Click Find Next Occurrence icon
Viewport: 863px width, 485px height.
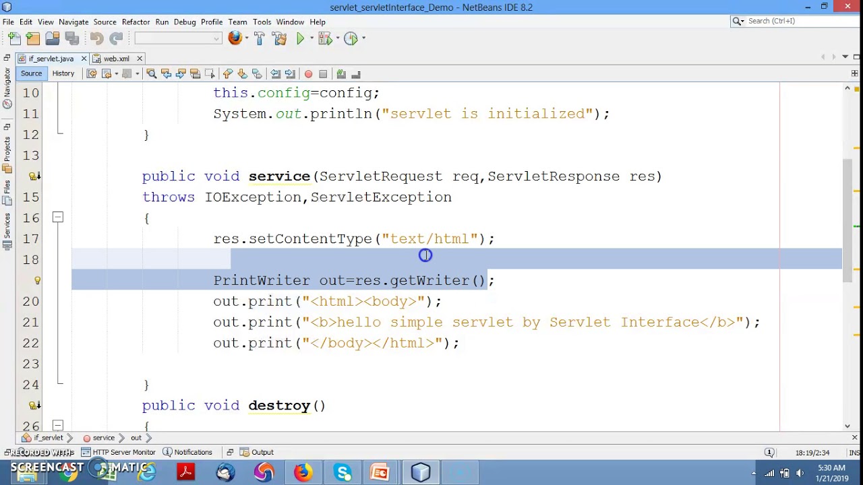[x=181, y=73]
